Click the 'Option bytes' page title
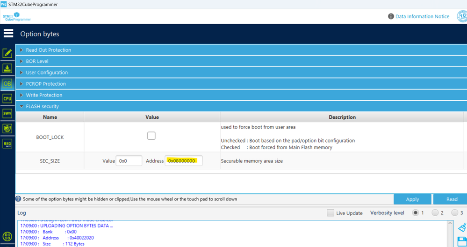 point(40,34)
